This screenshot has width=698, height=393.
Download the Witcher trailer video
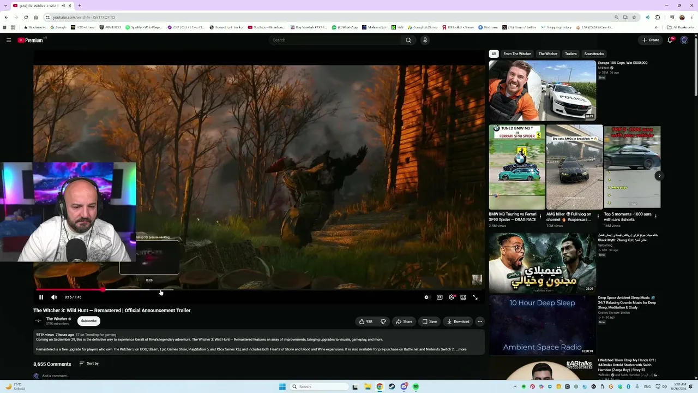pos(458,321)
